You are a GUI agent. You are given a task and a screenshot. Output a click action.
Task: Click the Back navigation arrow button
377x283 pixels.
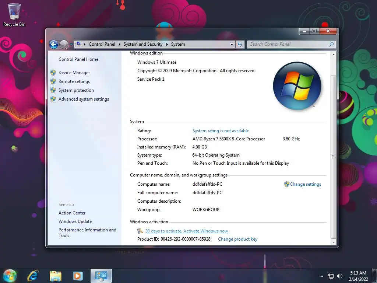click(x=54, y=44)
